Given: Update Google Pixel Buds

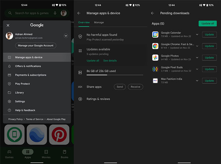Looking at the screenshot, I should 210,69.
